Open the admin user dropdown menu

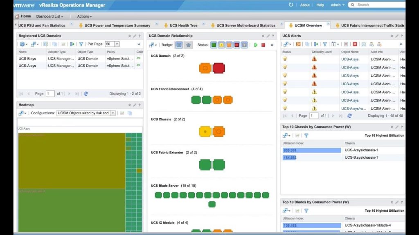(338, 5)
